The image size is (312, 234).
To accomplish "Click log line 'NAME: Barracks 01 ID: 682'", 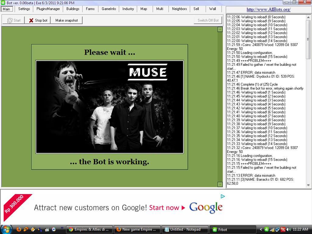I will [x=261, y=181].
